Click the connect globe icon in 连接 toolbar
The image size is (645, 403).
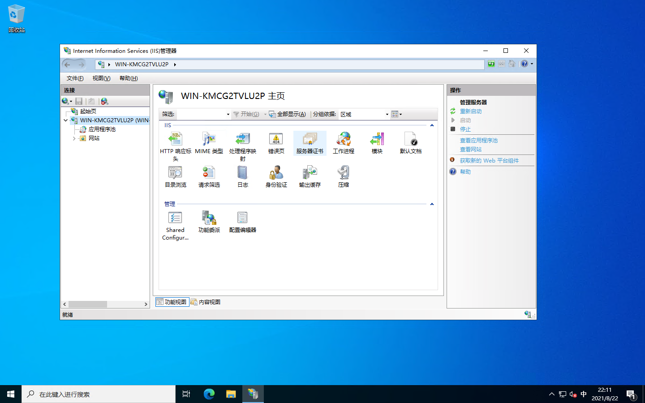click(x=66, y=101)
